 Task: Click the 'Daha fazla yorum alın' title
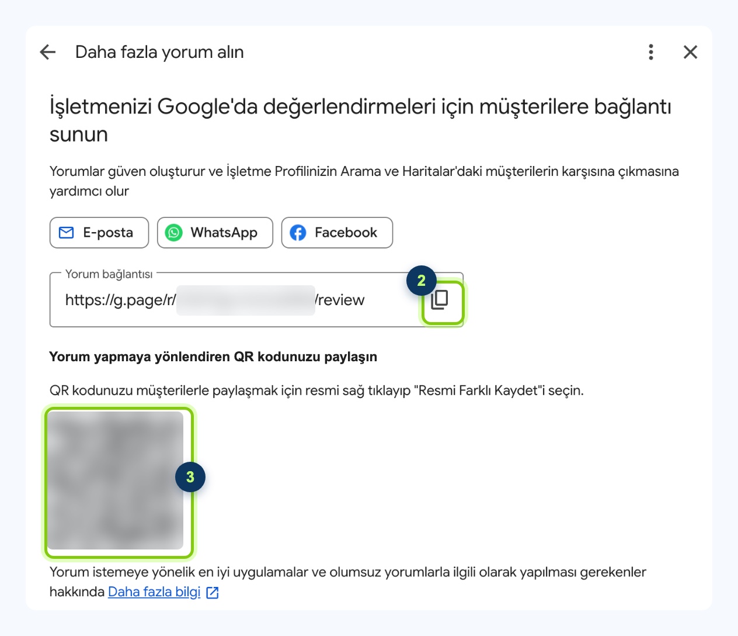[x=159, y=52]
